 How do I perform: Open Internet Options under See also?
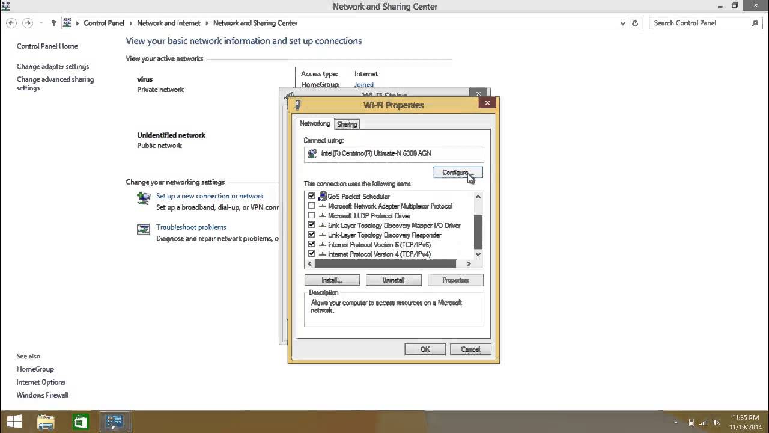coord(41,382)
